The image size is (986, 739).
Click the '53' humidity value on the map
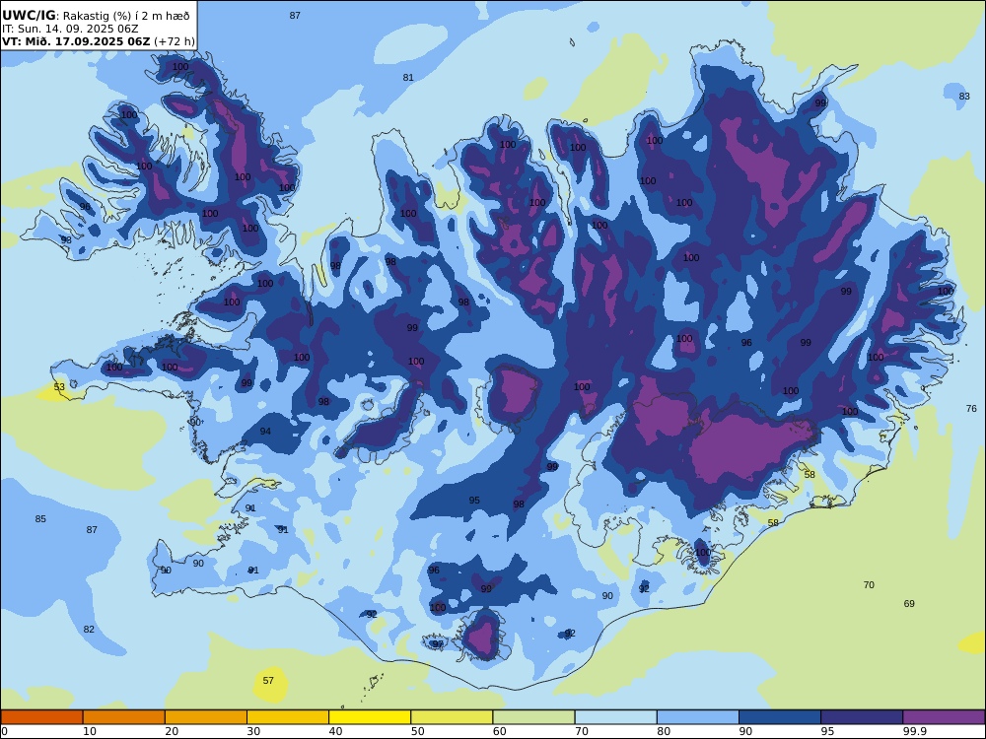59,386
